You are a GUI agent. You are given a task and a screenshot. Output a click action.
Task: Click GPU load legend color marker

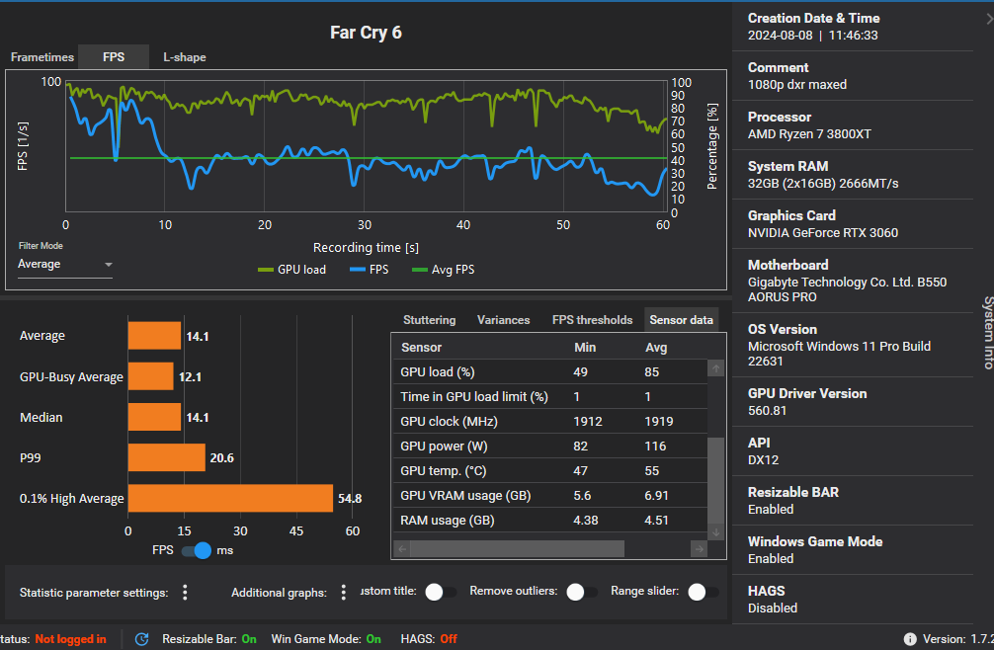pos(266,270)
